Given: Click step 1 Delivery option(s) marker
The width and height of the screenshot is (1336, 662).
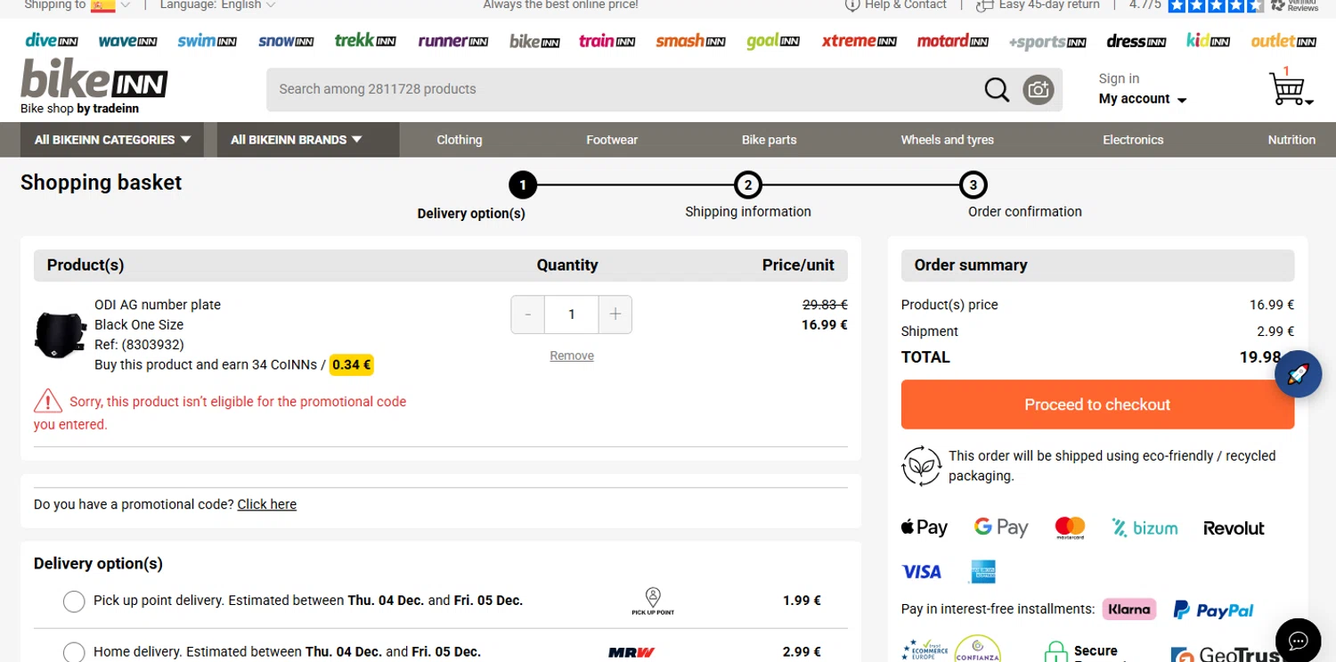Looking at the screenshot, I should click(523, 185).
